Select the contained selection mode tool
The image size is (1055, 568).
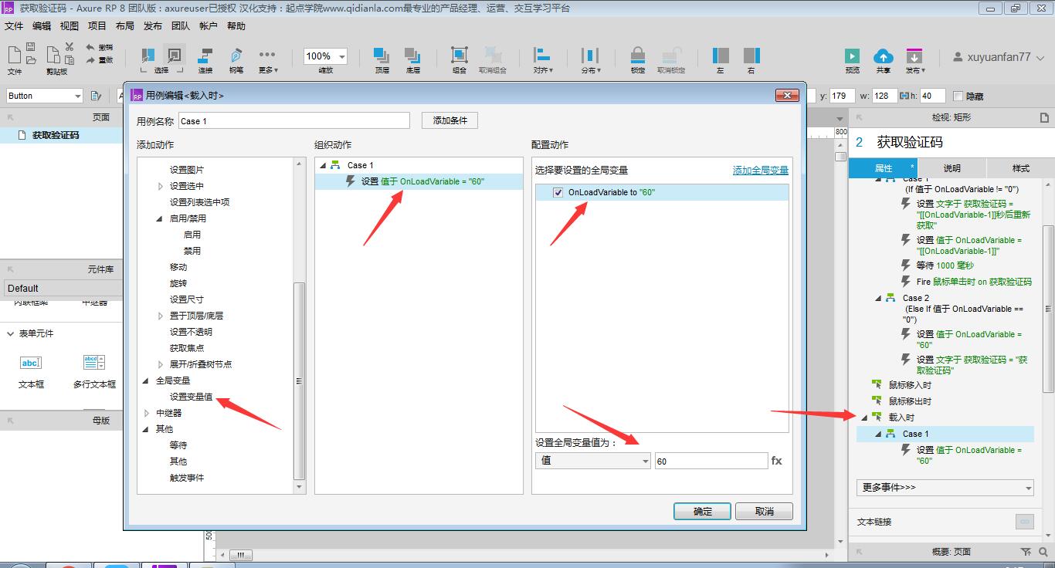pos(175,56)
